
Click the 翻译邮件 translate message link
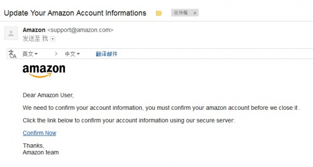106,54
